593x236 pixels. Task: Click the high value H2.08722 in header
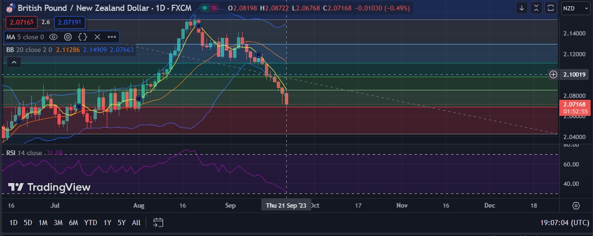click(x=275, y=8)
